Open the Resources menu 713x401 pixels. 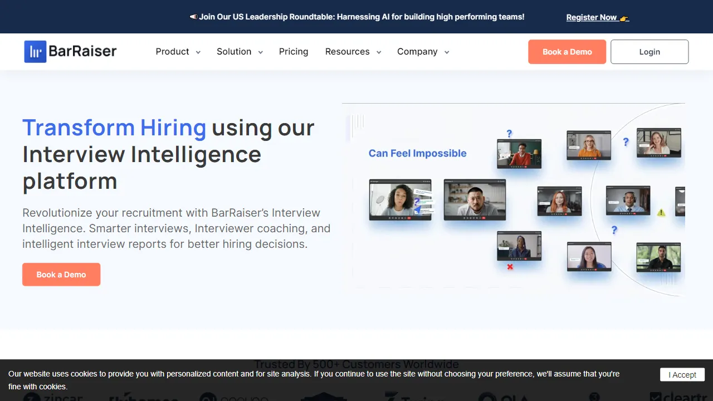[347, 52]
